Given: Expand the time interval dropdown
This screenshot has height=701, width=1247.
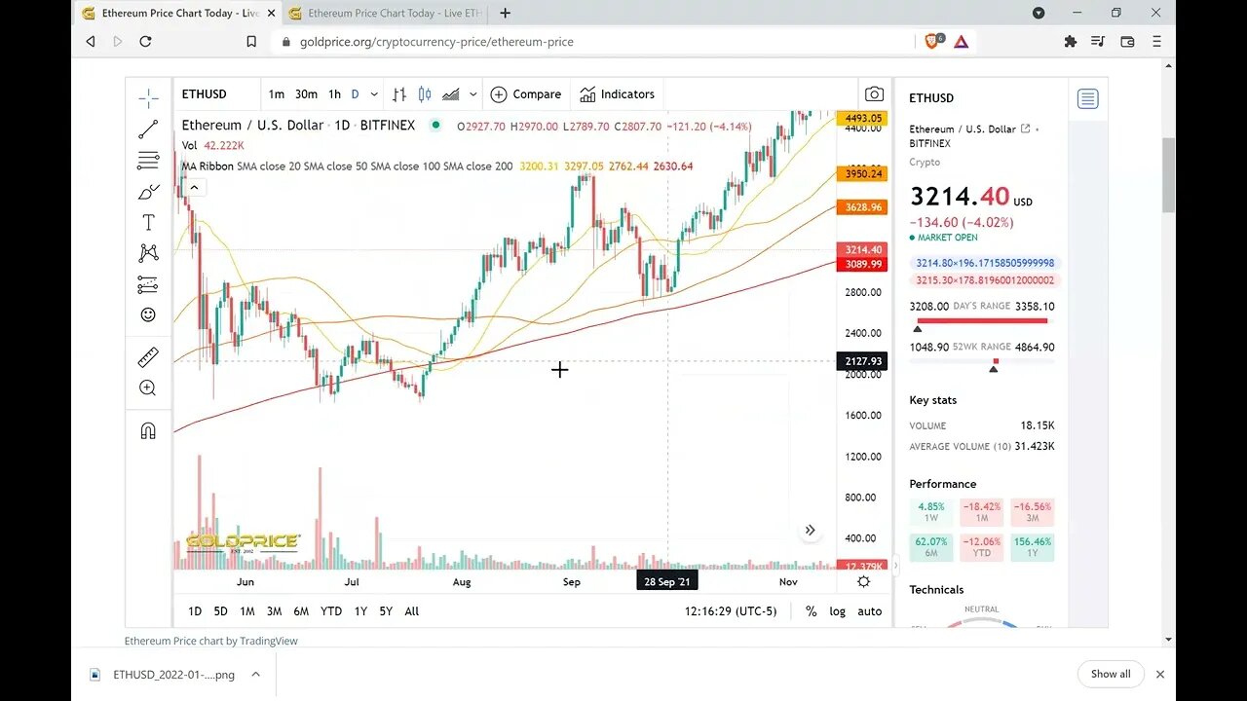Looking at the screenshot, I should (x=375, y=94).
